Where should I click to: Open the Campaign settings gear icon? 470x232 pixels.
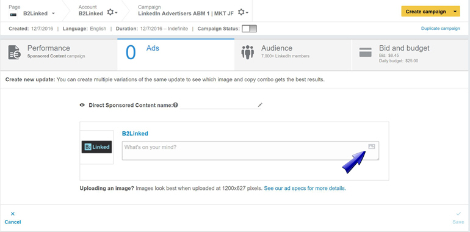pyautogui.click(x=243, y=12)
